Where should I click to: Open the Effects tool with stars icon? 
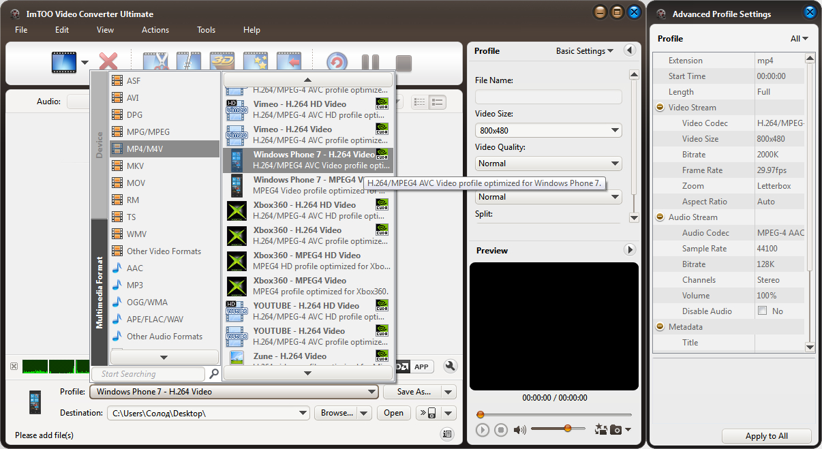pyautogui.click(x=256, y=63)
